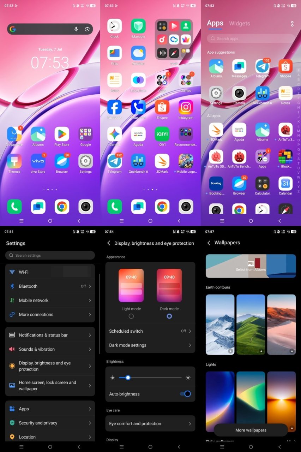Tap home navigation circle on Settings screen
This screenshot has height=452, width=301.
[50, 447]
